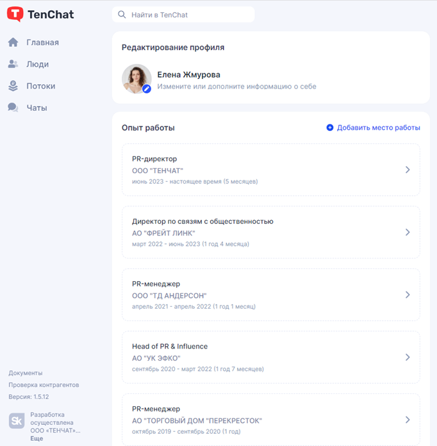Click the Чаты chat bubbles icon

(13, 108)
